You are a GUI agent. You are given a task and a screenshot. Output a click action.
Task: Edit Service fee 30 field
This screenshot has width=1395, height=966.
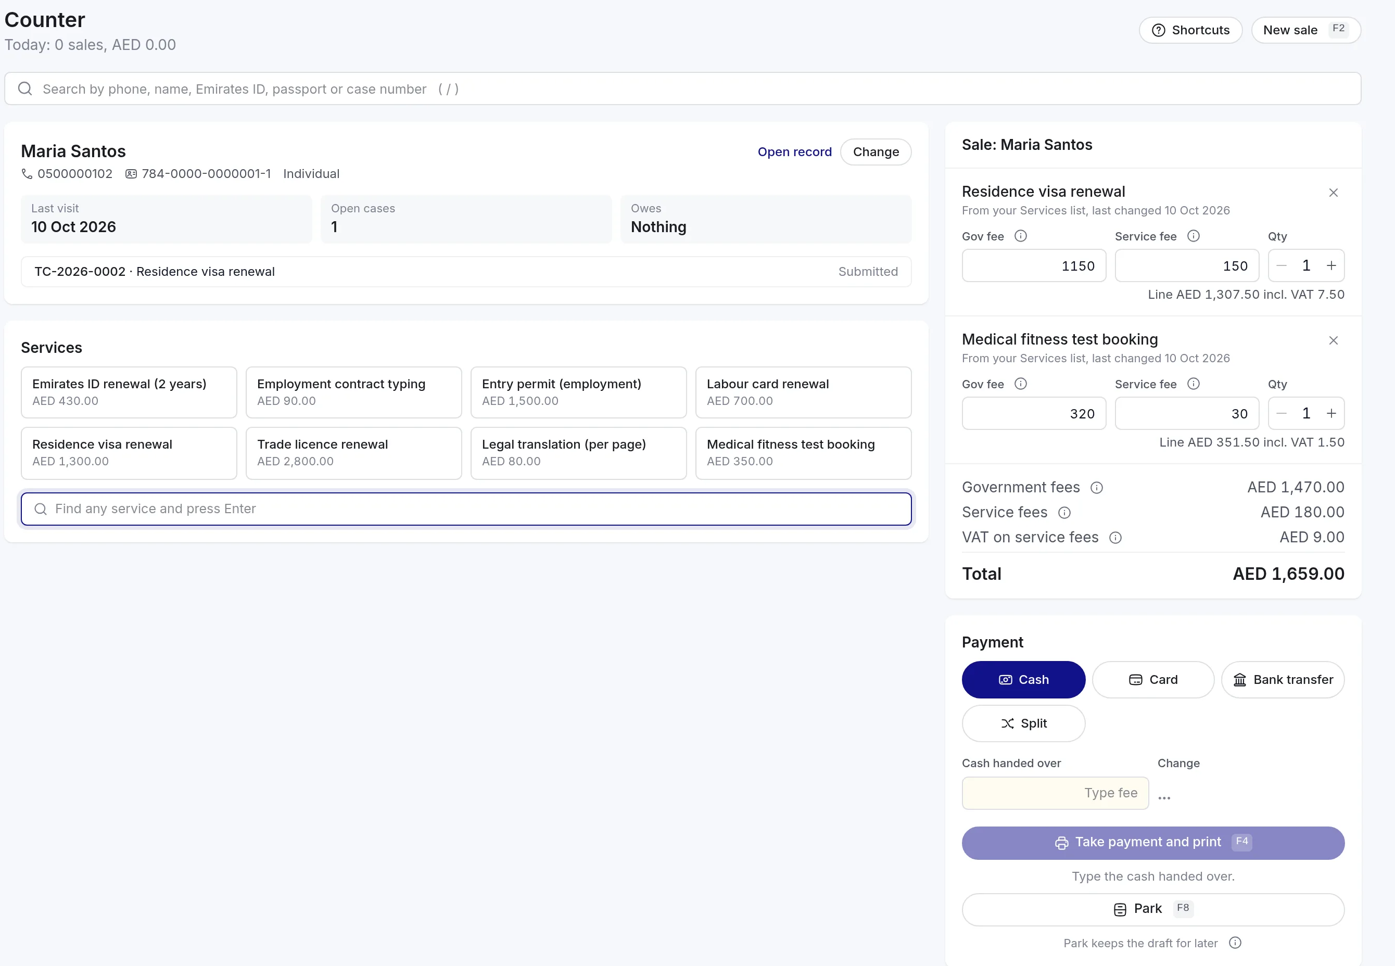(x=1186, y=413)
